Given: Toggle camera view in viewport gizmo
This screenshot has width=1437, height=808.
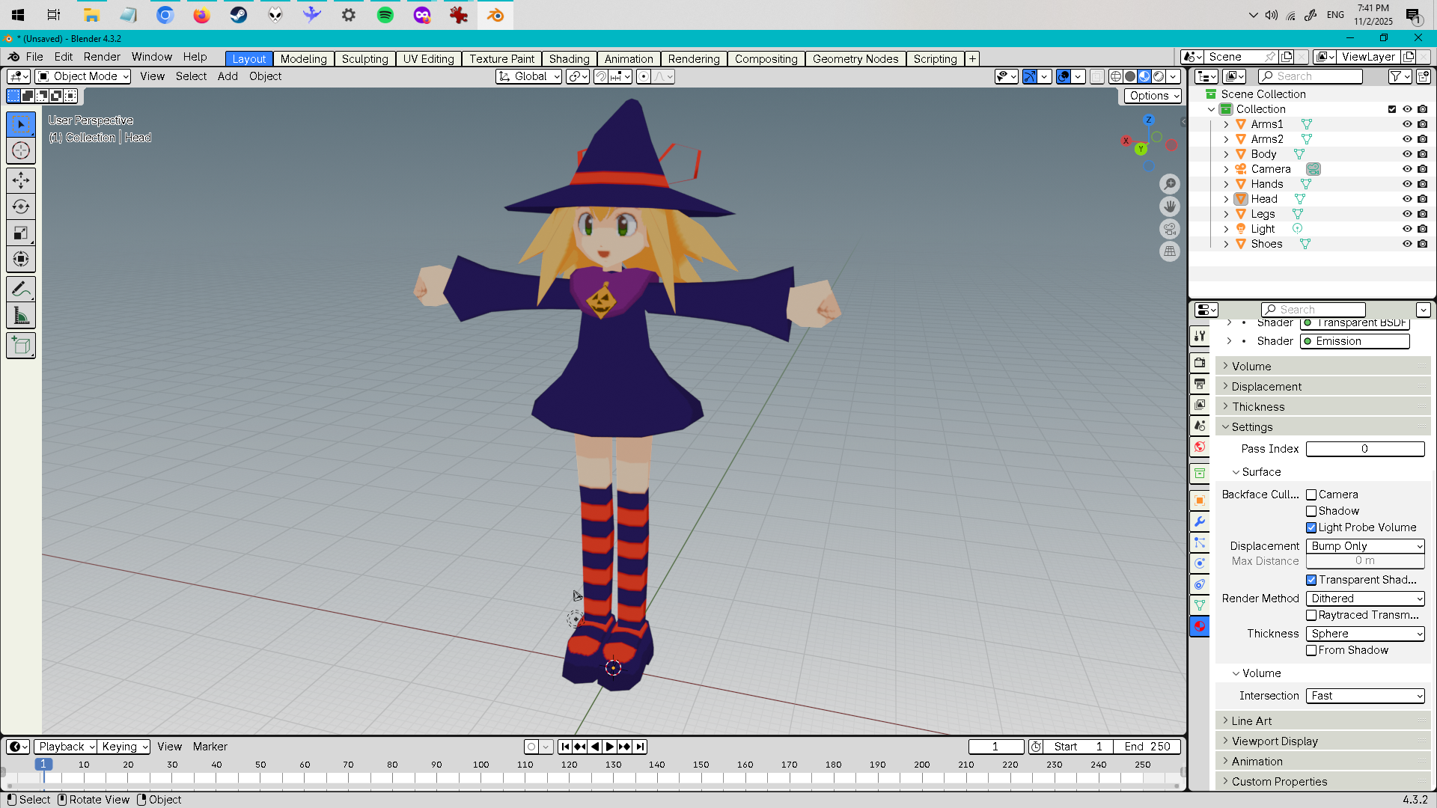Looking at the screenshot, I should [x=1170, y=229].
